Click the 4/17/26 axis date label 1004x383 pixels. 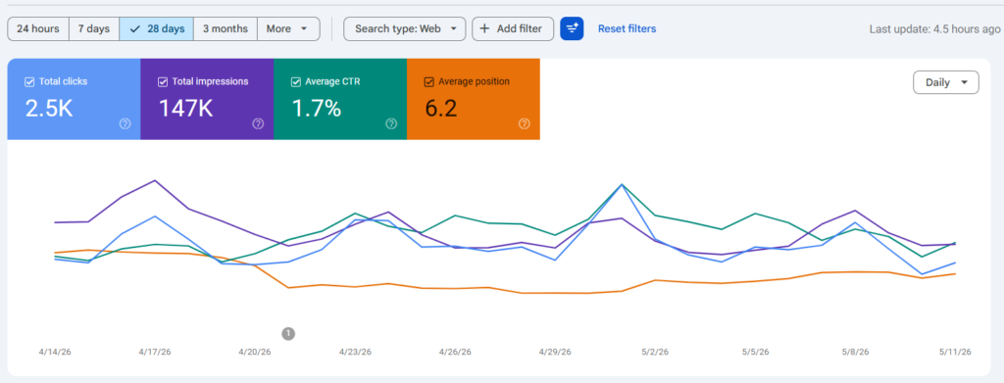(x=154, y=353)
